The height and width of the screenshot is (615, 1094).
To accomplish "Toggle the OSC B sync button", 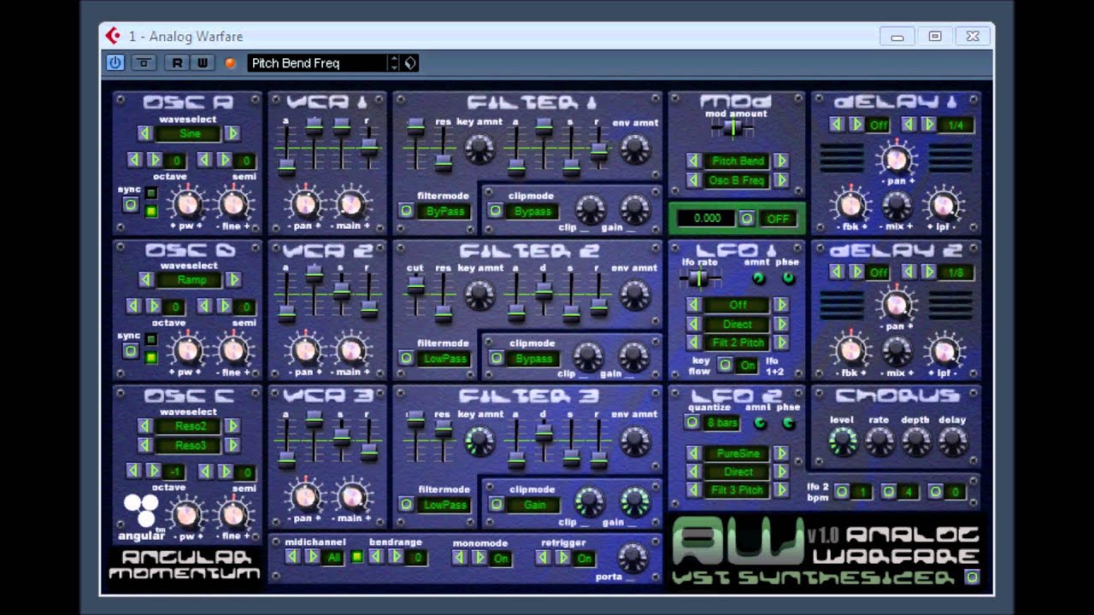I will (x=130, y=350).
